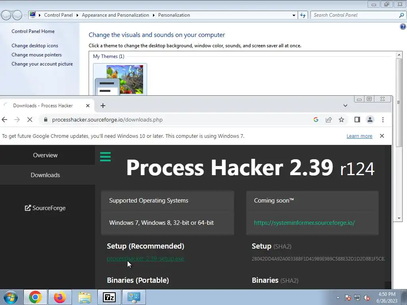Bookmark this page with the star icon

[x=341, y=120]
